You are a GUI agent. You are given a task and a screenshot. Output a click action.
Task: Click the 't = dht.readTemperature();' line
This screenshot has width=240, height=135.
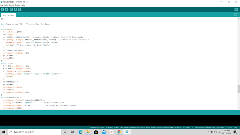coord(18,69)
